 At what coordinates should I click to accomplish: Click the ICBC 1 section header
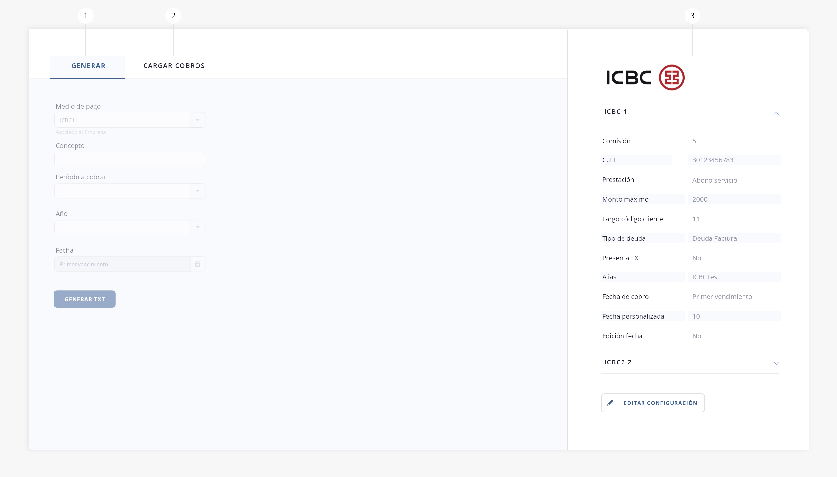click(690, 112)
